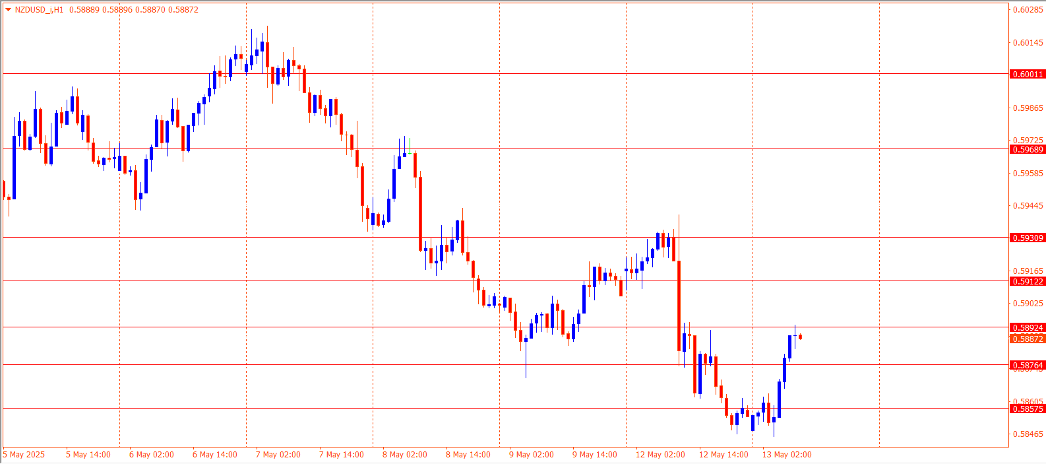Click the 8 May 02:00 time label
The image size is (1046, 464).
405,455
